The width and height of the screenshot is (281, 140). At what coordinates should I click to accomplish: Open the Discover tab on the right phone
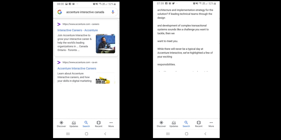pos(162,124)
